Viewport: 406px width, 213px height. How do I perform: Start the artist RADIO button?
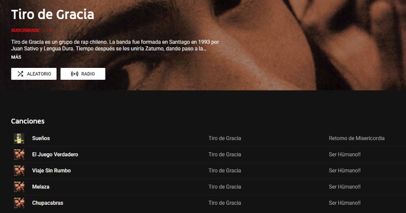[x=83, y=74]
